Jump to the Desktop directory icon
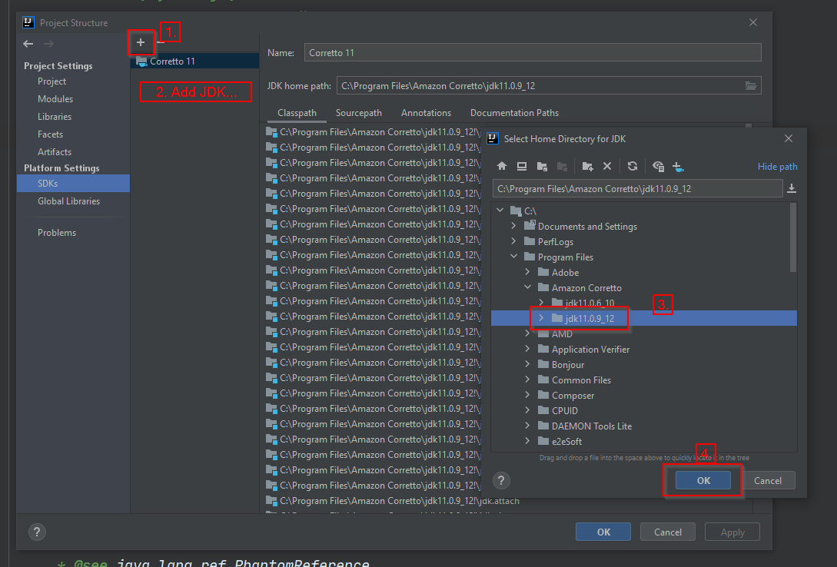 click(x=522, y=167)
